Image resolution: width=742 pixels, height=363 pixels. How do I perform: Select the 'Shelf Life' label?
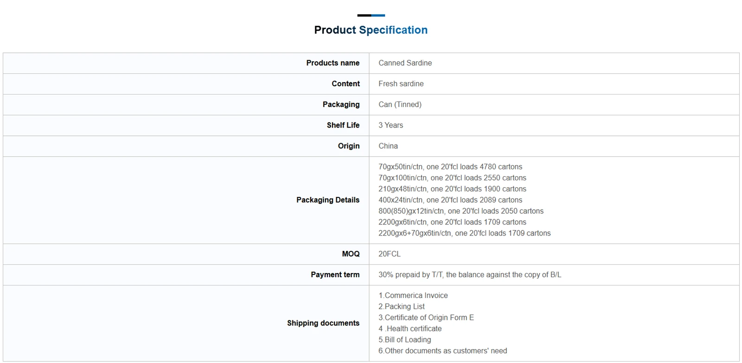pyautogui.click(x=343, y=125)
